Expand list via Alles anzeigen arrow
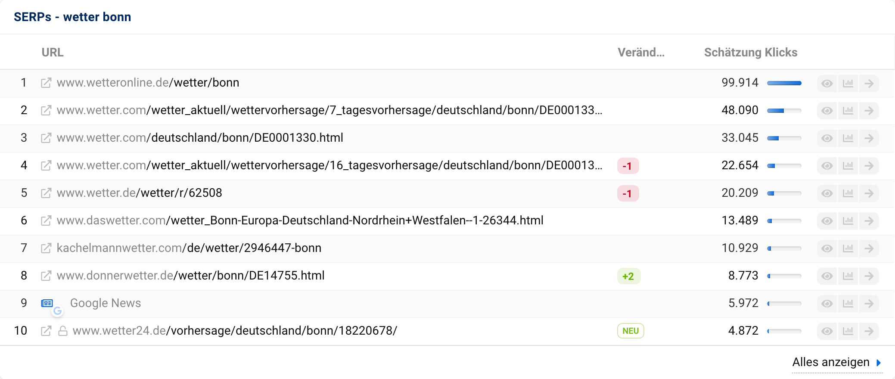Image resolution: width=895 pixels, height=379 pixels. click(879, 363)
